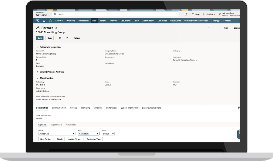Viewport: 273px width, 161px height.
Task: Open the Help icon in header
Action: [x=193, y=14]
